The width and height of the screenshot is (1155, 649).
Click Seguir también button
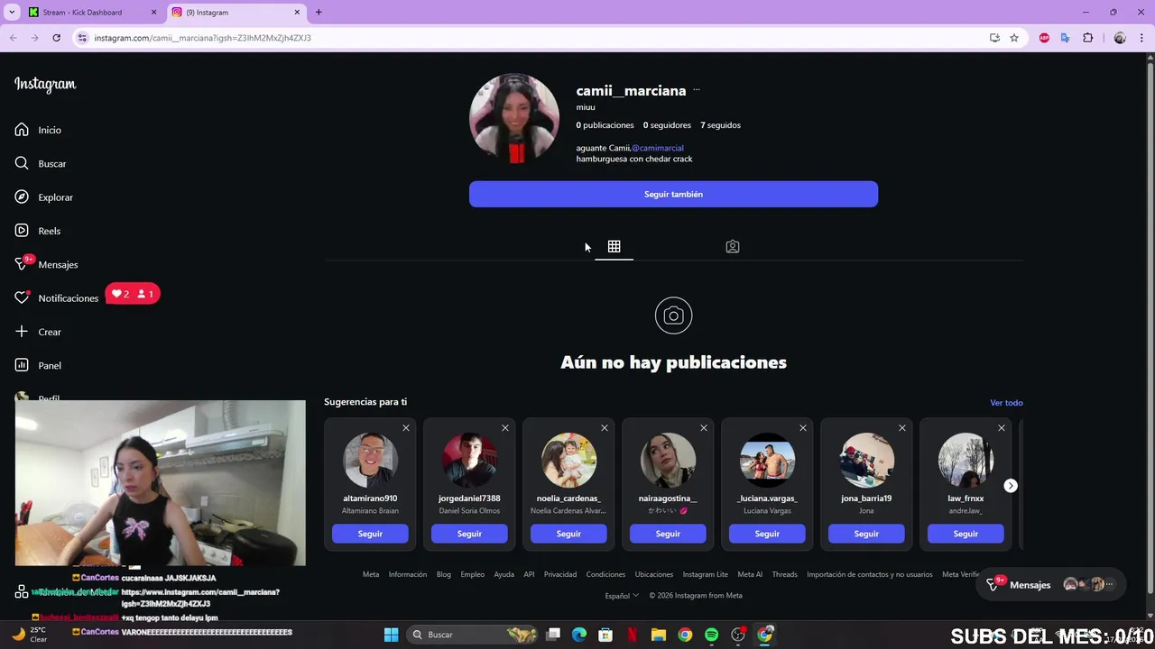[x=673, y=194]
